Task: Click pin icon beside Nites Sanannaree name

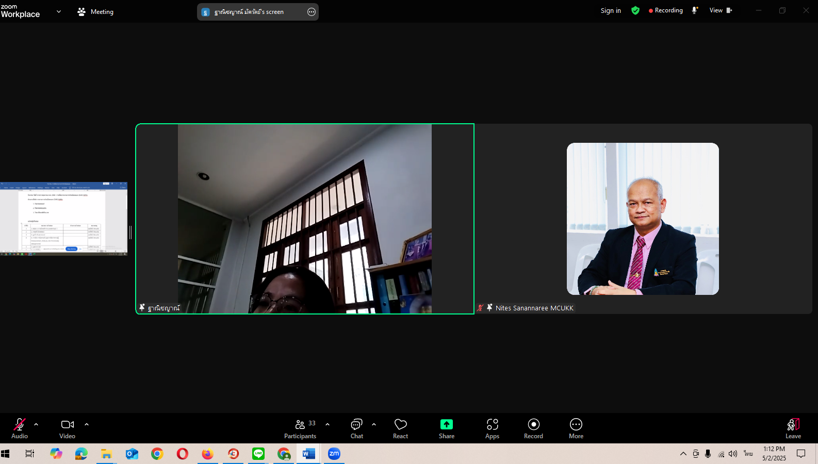Action: 489,308
